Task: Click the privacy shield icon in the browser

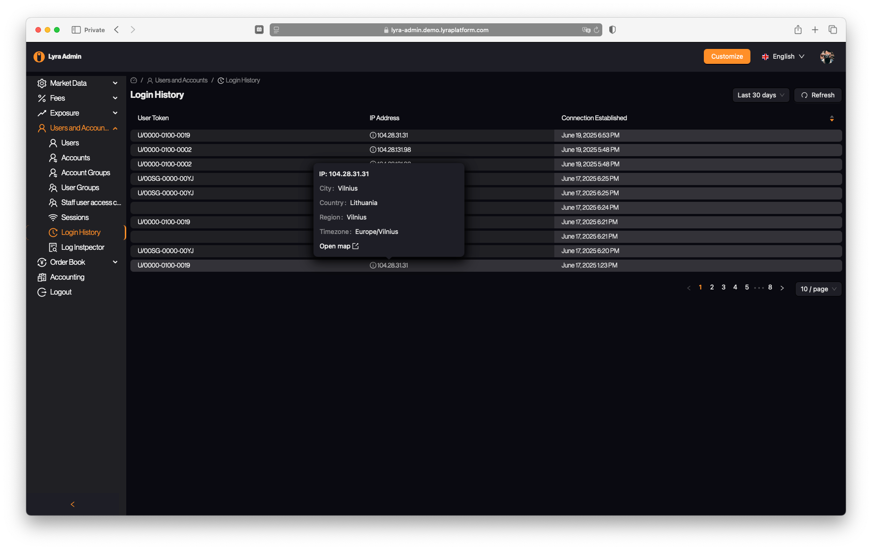Action: point(613,30)
